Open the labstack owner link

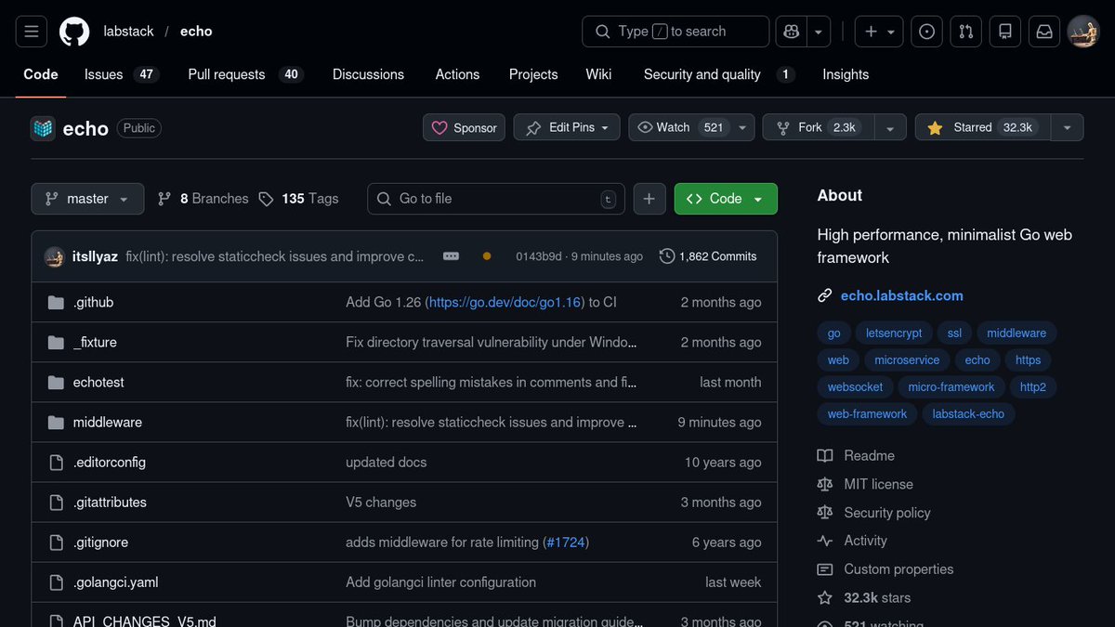click(128, 32)
